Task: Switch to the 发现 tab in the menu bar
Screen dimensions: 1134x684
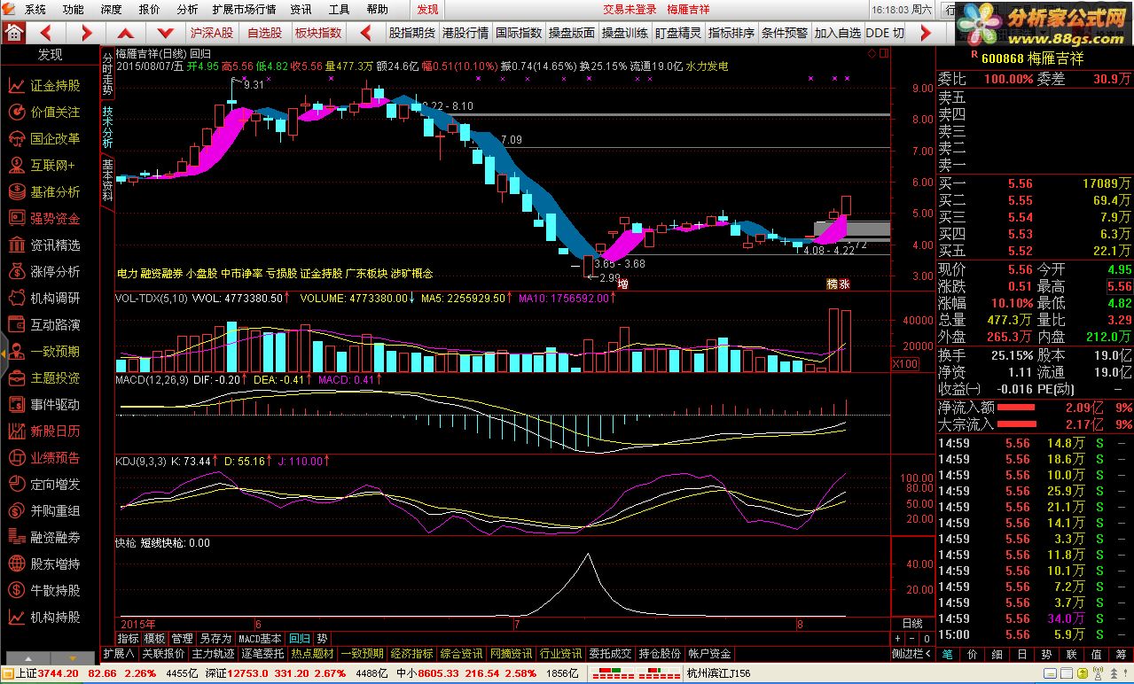Action: click(x=428, y=10)
